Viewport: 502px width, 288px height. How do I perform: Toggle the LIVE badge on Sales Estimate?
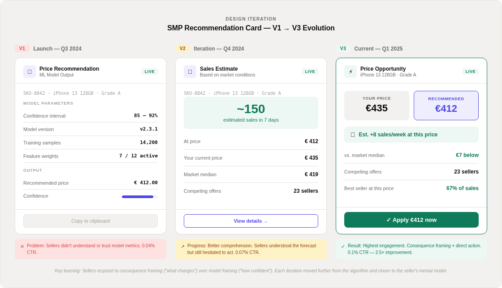click(310, 71)
